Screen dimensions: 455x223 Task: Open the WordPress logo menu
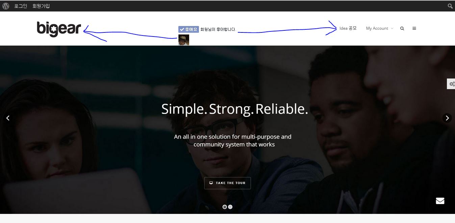pos(6,6)
